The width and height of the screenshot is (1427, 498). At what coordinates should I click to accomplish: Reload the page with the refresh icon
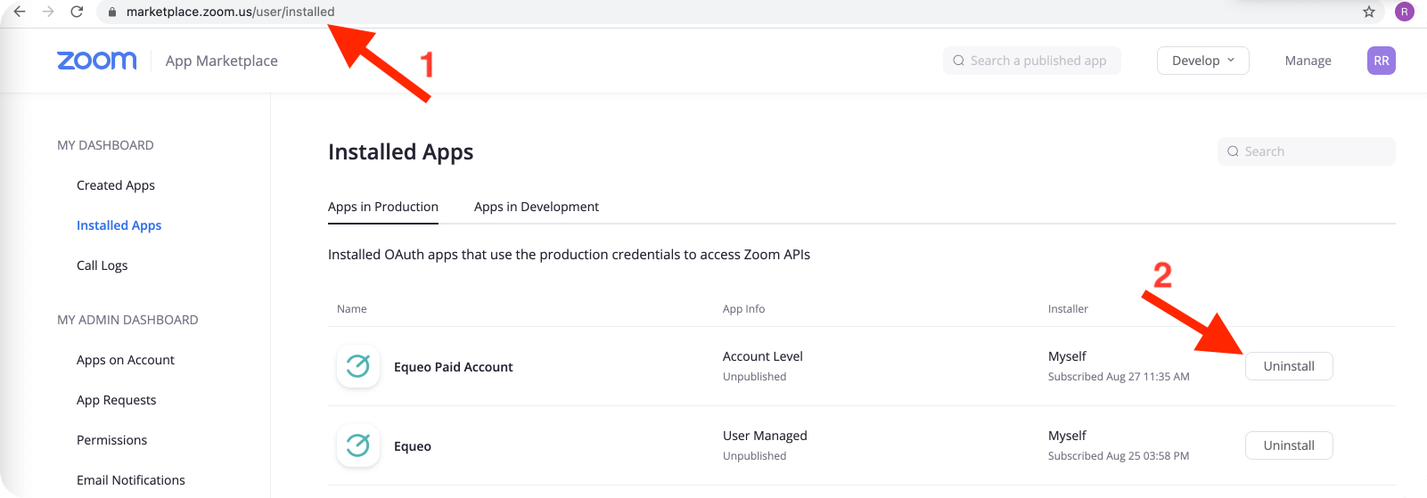coord(77,12)
